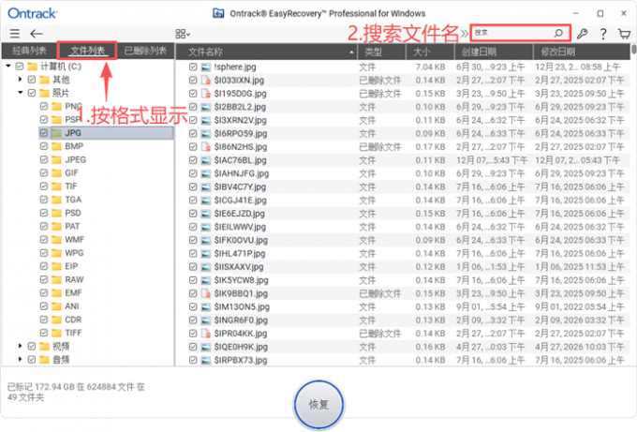Expand the 音频 folder node
Image resolution: width=637 pixels, height=432 pixels.
[20, 359]
